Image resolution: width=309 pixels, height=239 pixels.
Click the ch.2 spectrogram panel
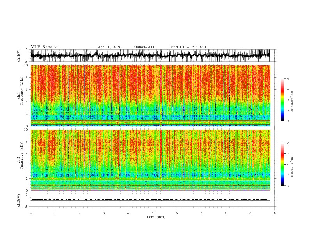(151, 160)
